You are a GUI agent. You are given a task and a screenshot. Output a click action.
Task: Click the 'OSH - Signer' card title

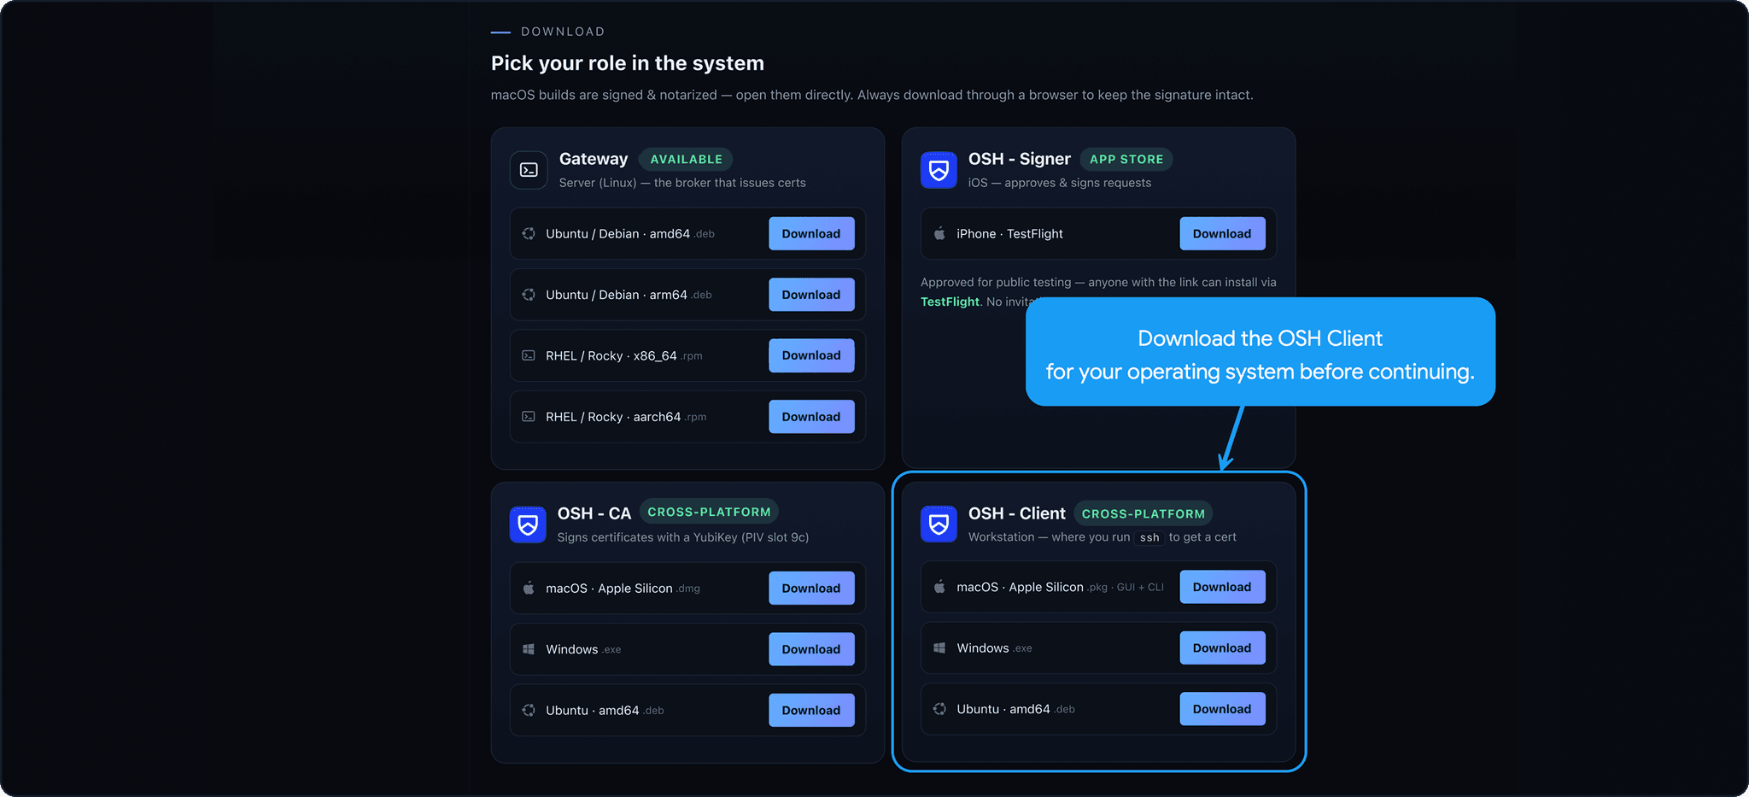coord(1020,159)
